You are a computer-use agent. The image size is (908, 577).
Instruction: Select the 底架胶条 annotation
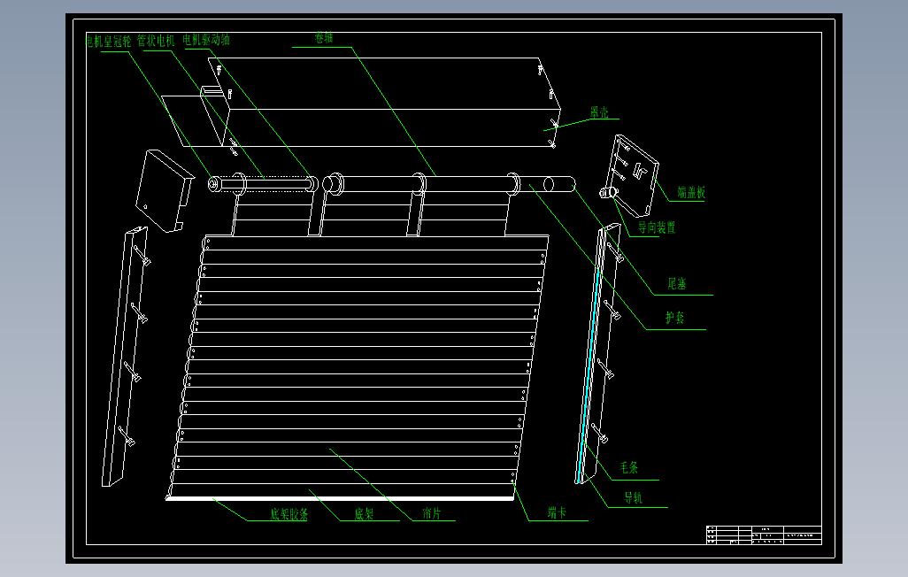[289, 514]
